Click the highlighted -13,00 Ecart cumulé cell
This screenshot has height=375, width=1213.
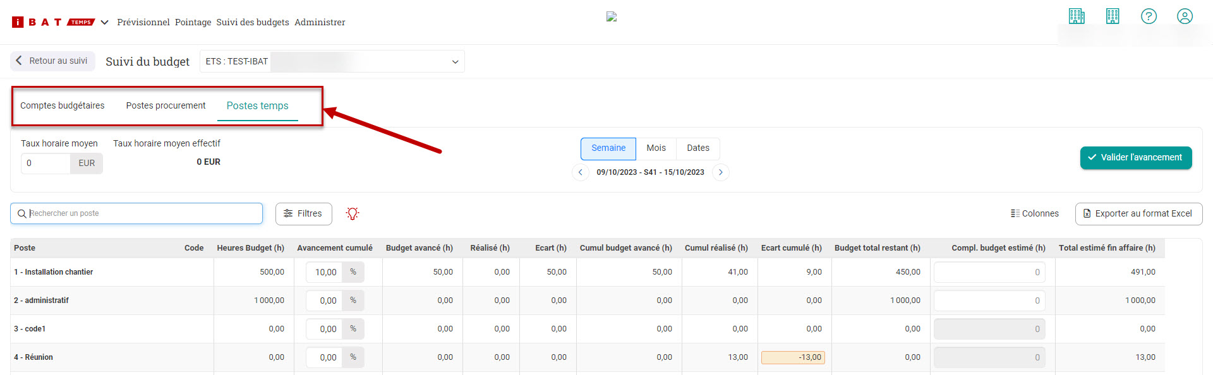(x=793, y=357)
